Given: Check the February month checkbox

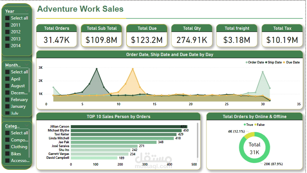Looking at the screenshot, I should [7, 99].
